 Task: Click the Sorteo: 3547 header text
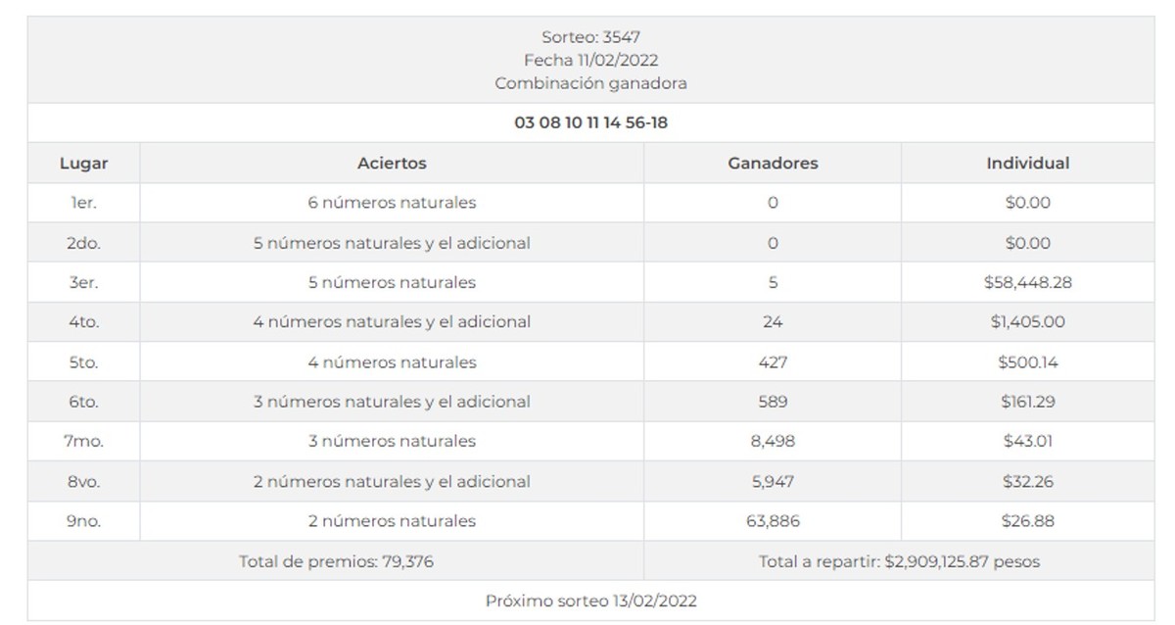(x=590, y=38)
